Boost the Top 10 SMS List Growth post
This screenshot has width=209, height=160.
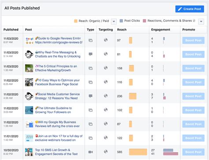point(194,152)
